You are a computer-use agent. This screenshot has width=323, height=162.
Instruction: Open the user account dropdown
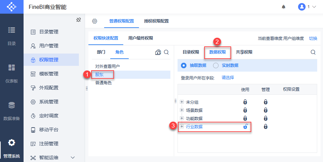(x=307, y=7)
